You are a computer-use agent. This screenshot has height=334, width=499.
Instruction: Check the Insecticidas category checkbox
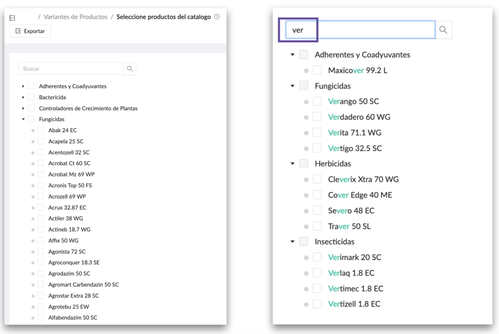click(304, 242)
